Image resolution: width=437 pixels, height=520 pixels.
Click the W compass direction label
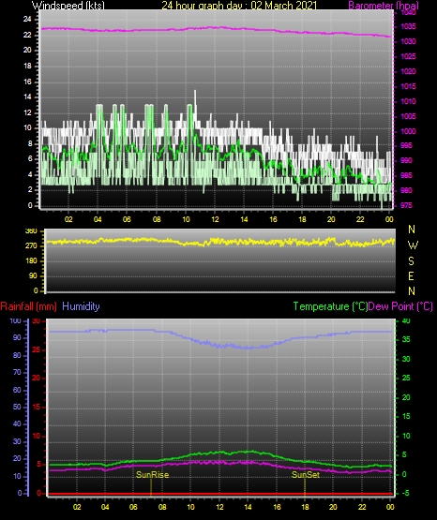pos(413,245)
